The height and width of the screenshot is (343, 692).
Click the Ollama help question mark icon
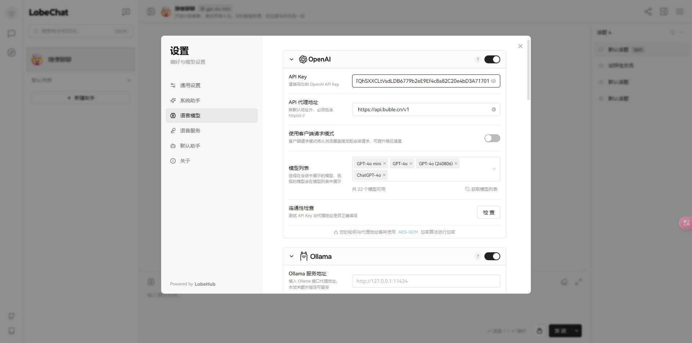(x=478, y=256)
